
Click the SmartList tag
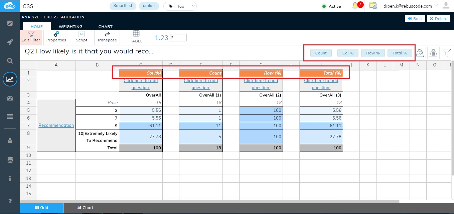(123, 6)
